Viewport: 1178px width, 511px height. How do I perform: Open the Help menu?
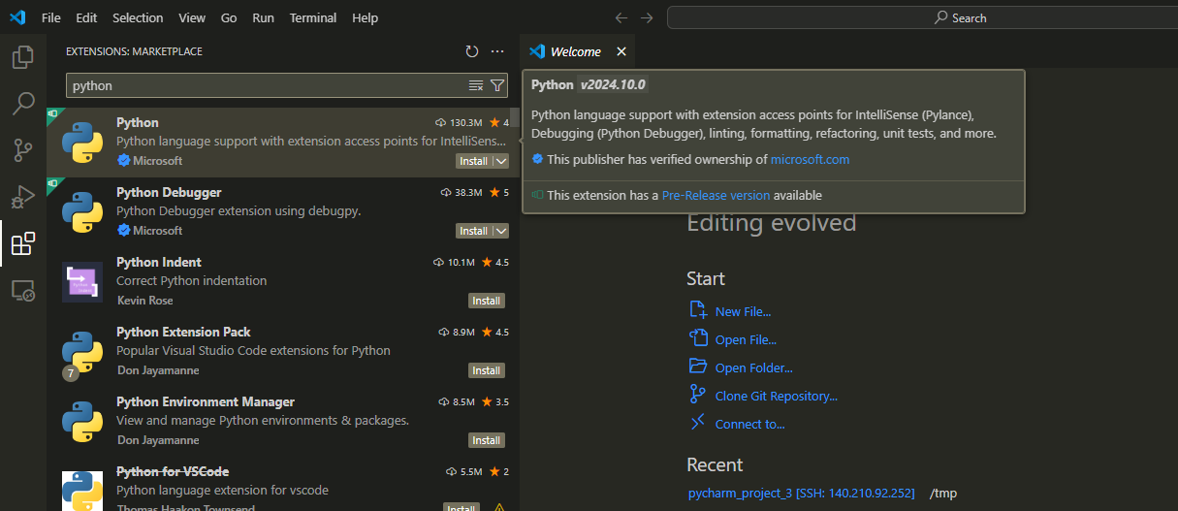366,17
